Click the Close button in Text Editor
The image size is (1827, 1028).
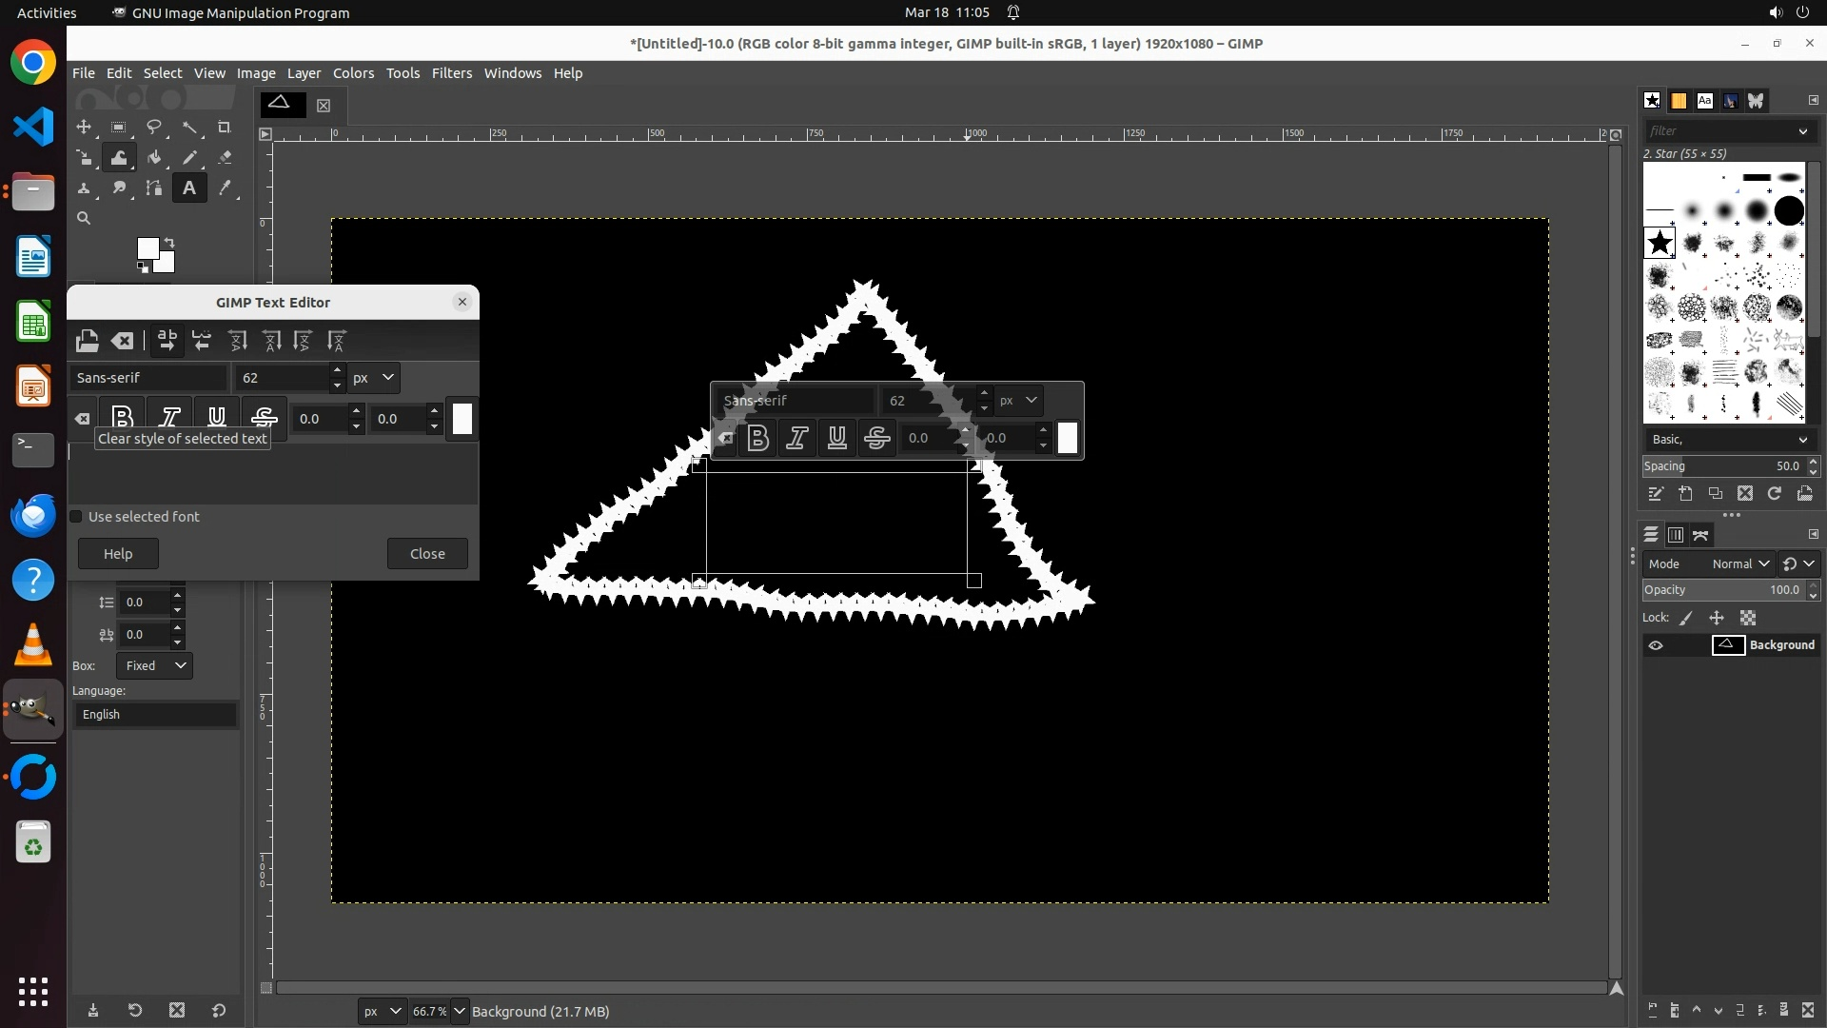[427, 554]
